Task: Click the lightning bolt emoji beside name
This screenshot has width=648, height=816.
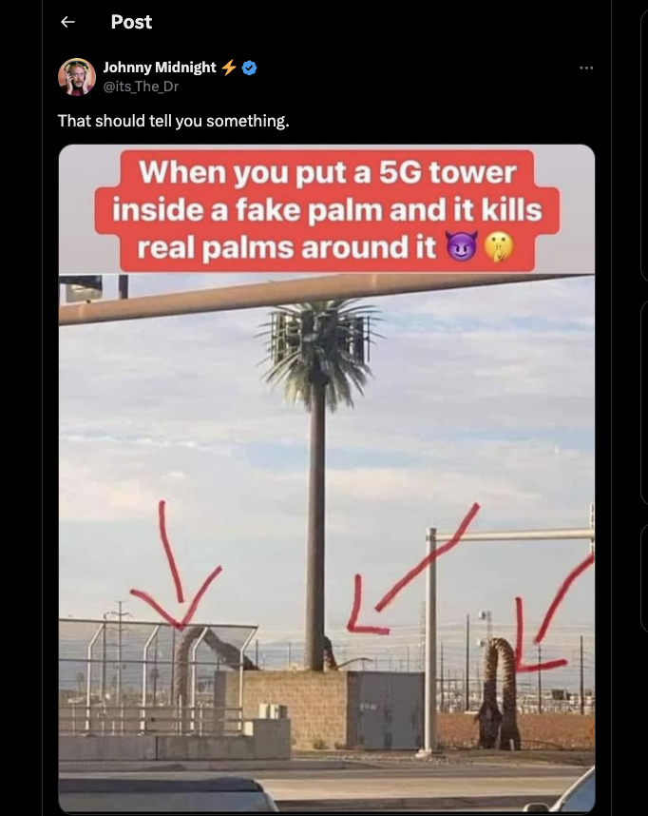Action: point(229,68)
